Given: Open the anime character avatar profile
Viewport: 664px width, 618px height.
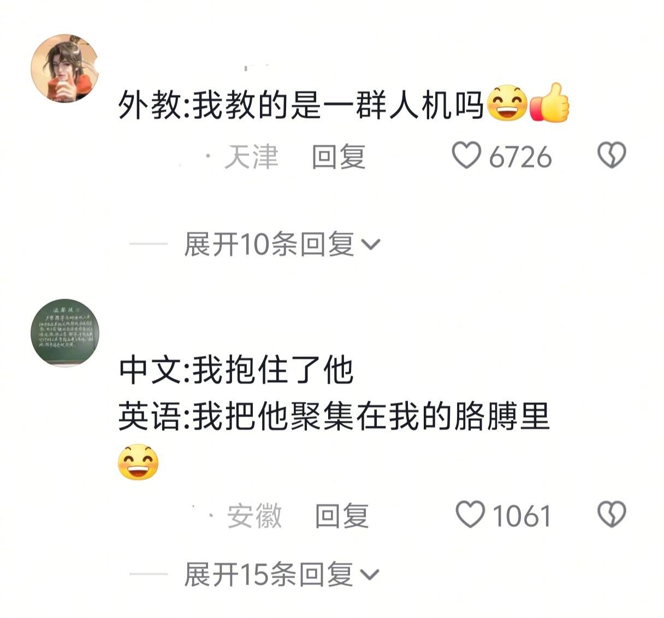Looking at the screenshot, I should click(65, 69).
